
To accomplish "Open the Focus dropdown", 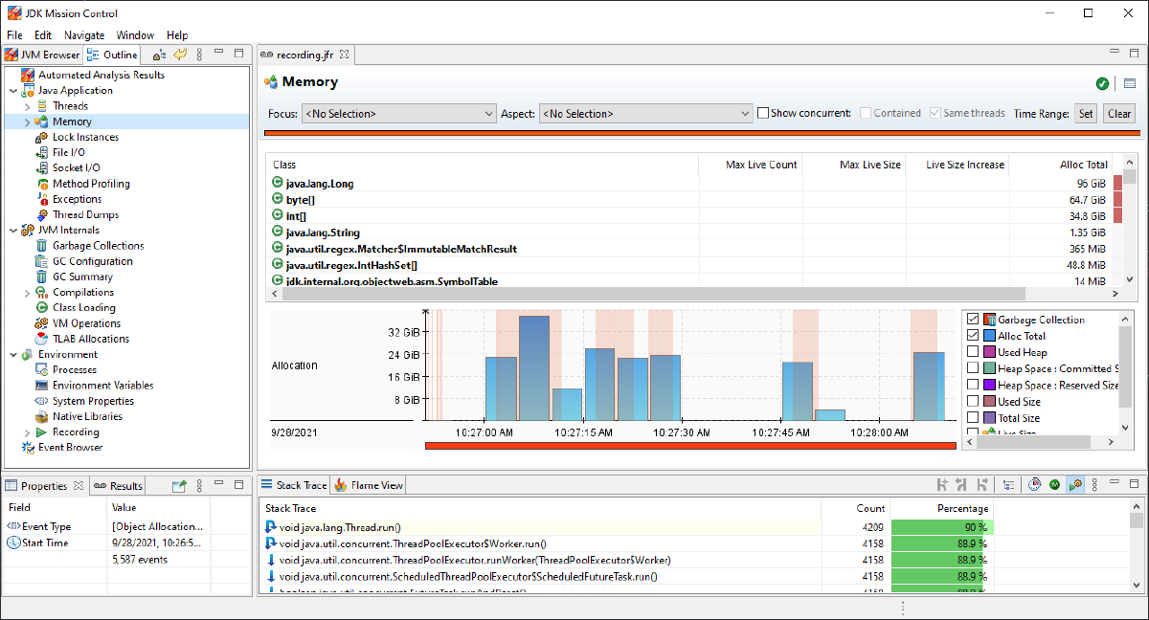I will pos(398,114).
